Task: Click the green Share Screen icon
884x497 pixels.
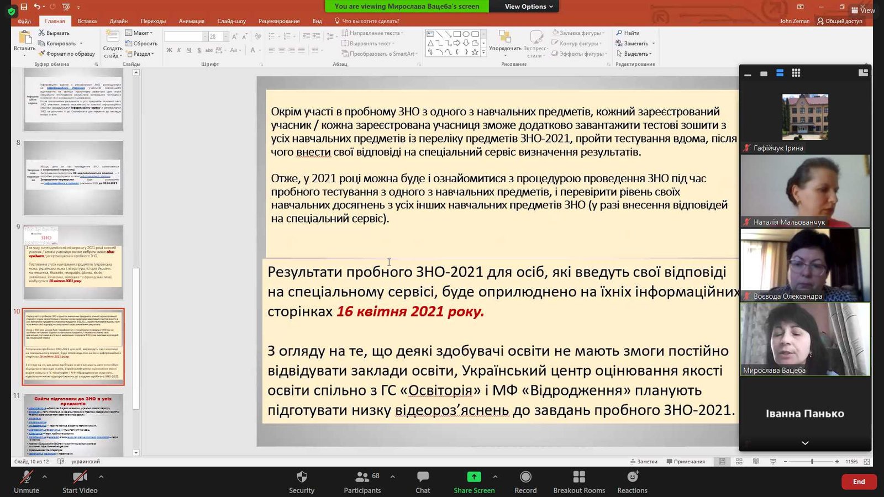Action: point(473,477)
